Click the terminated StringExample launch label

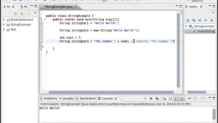[115, 104]
